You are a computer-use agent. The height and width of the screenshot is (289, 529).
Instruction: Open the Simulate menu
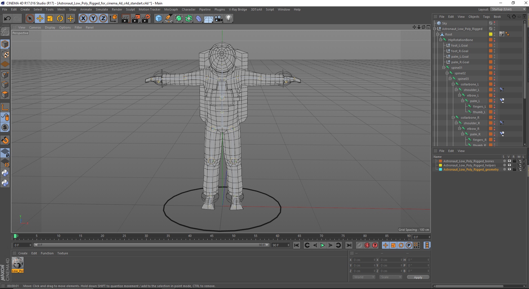[x=102, y=9]
